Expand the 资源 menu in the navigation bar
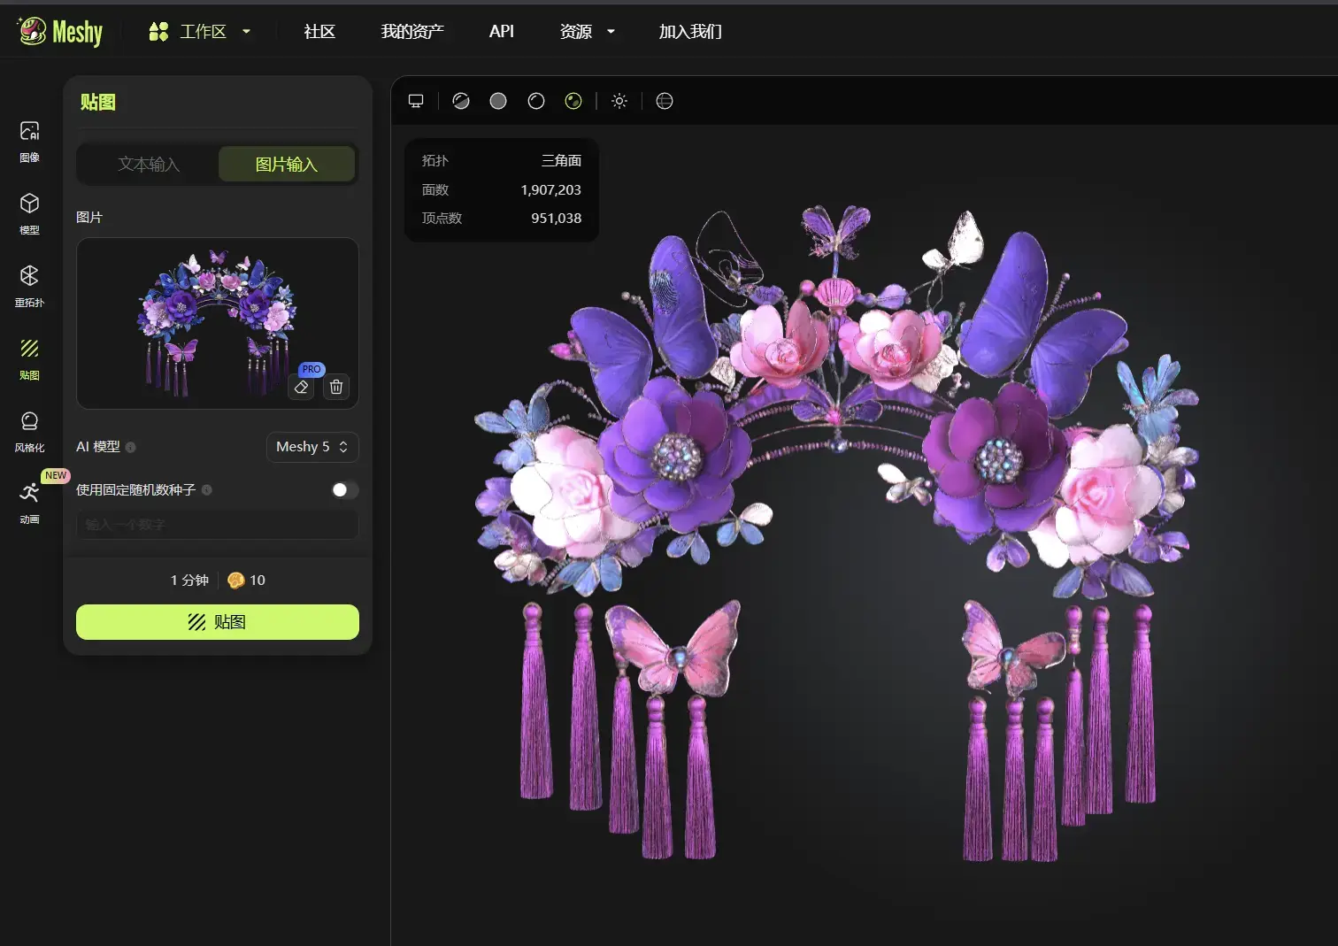The image size is (1338, 946). coord(587,31)
